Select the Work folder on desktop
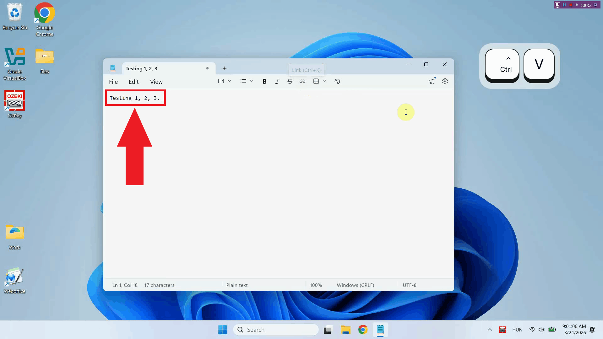Image resolution: width=603 pixels, height=339 pixels. point(15,237)
